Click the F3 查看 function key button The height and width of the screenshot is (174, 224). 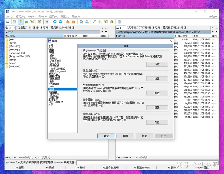click(20, 167)
